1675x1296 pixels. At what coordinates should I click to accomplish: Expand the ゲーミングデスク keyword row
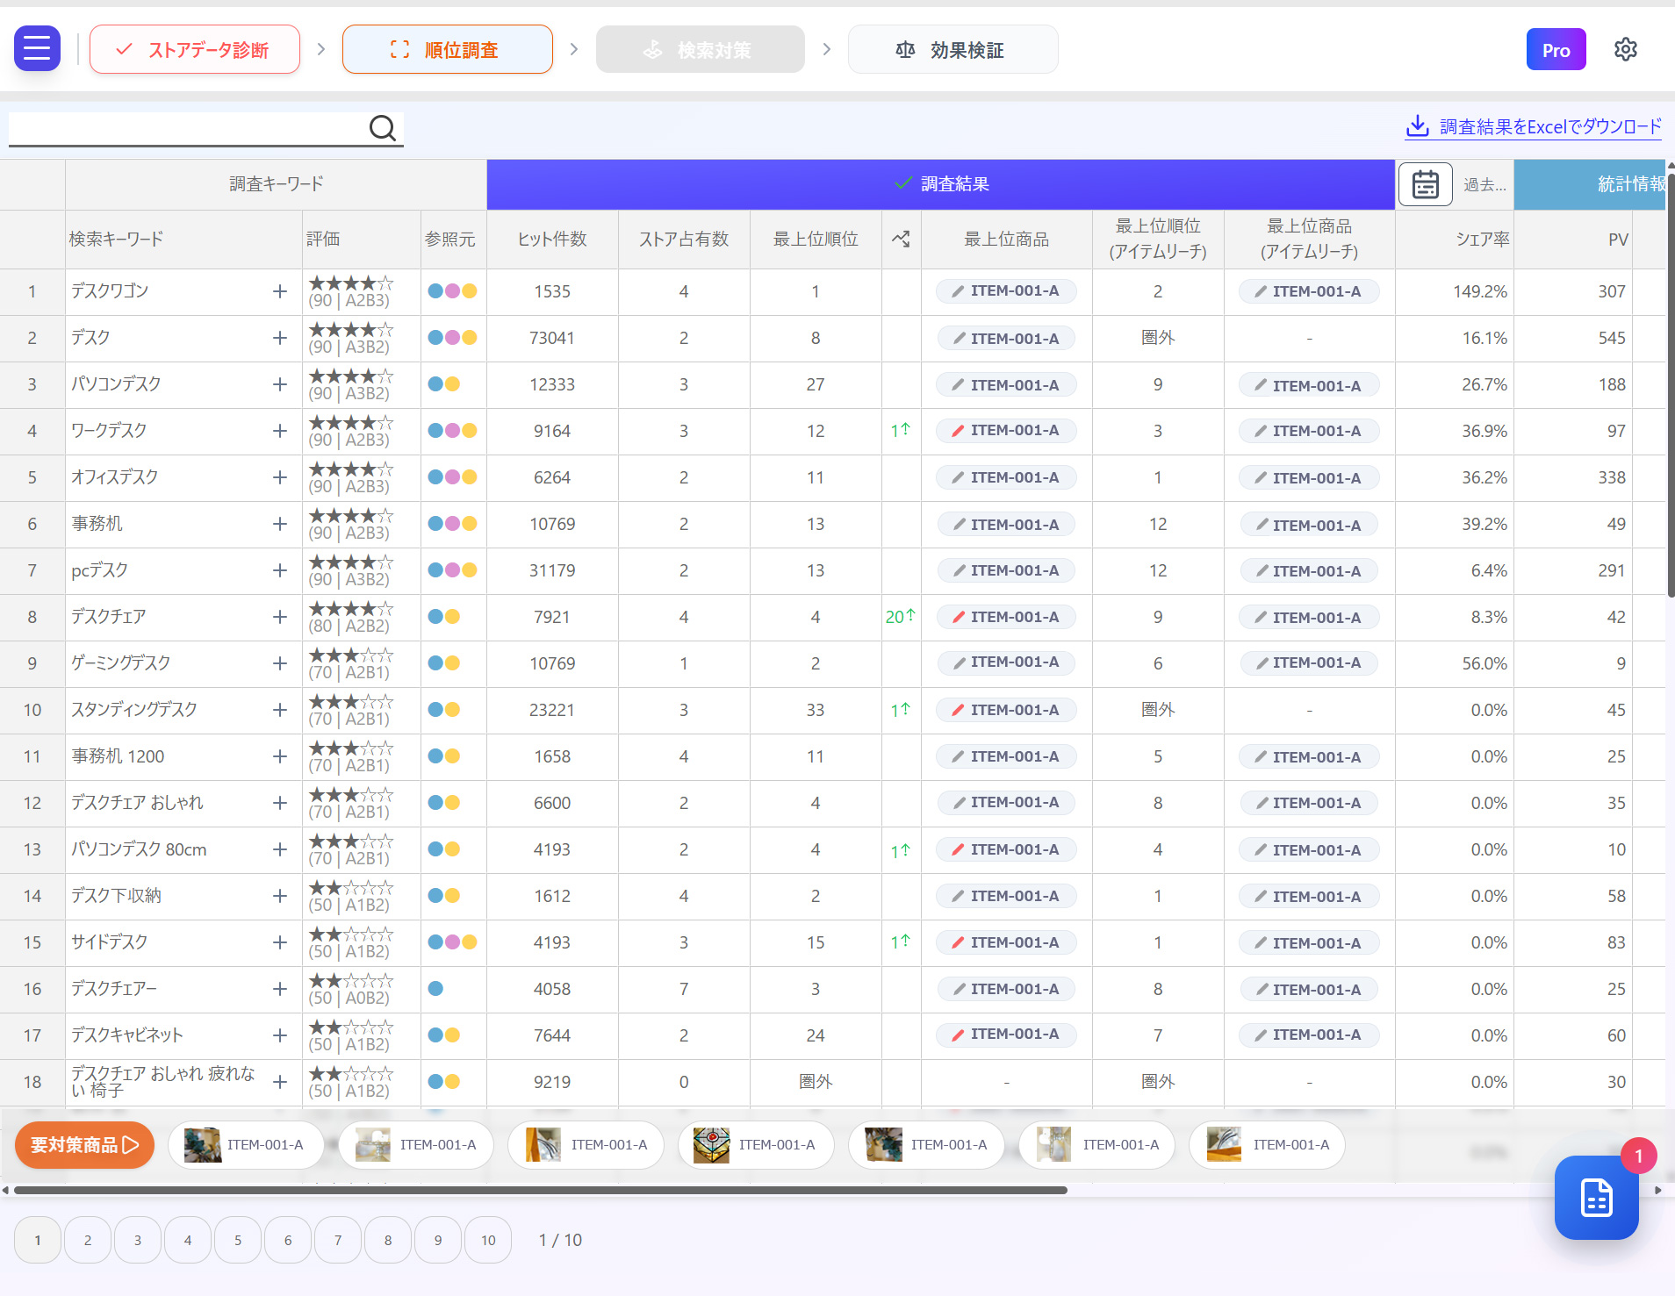point(279,663)
